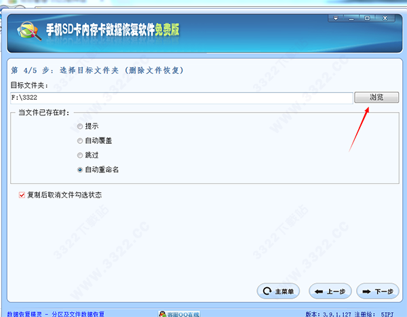407x317 pixels.
Task: Click the app magnifier logo icon
Action: point(28,31)
